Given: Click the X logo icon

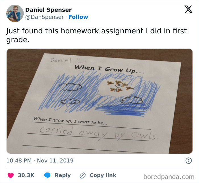Looking at the screenshot, I should 188,10.
